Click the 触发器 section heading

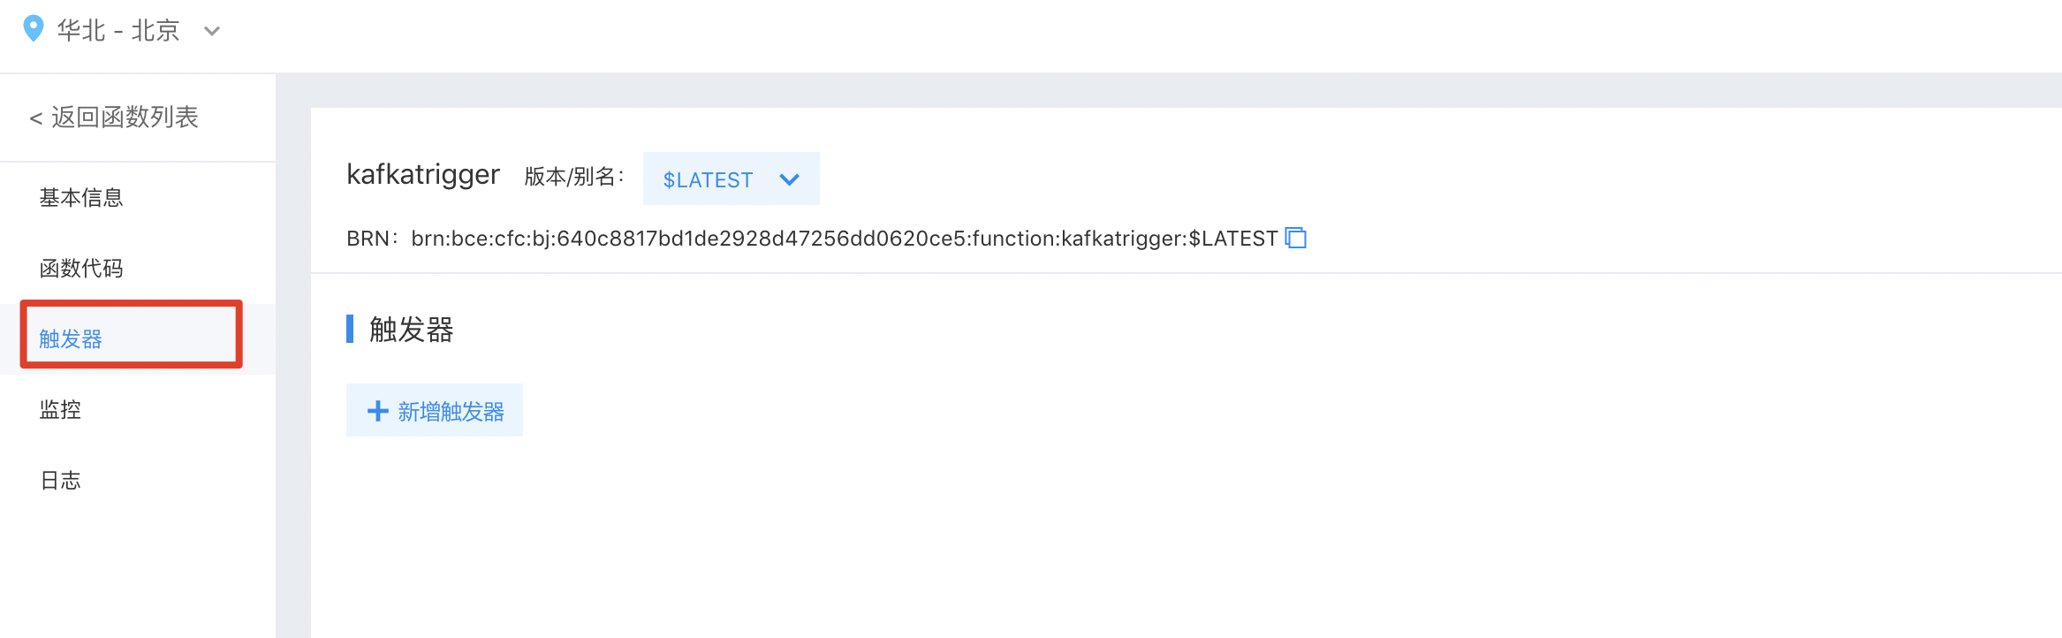pyautogui.click(x=412, y=330)
